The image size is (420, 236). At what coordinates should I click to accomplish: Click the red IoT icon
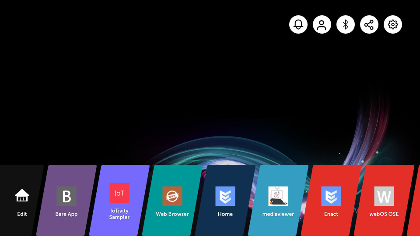click(119, 193)
